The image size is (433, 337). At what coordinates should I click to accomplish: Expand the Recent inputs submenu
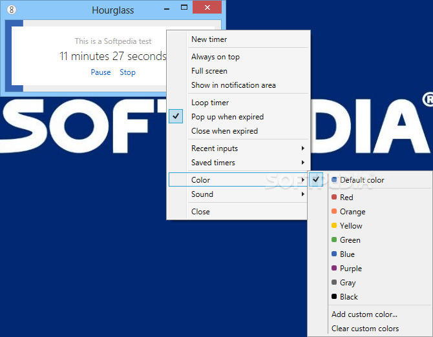(238, 148)
